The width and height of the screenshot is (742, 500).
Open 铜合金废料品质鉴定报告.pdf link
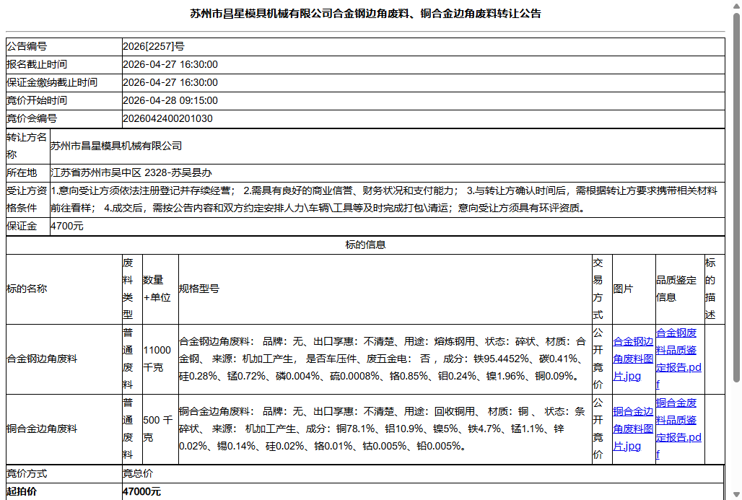pyautogui.click(x=678, y=429)
